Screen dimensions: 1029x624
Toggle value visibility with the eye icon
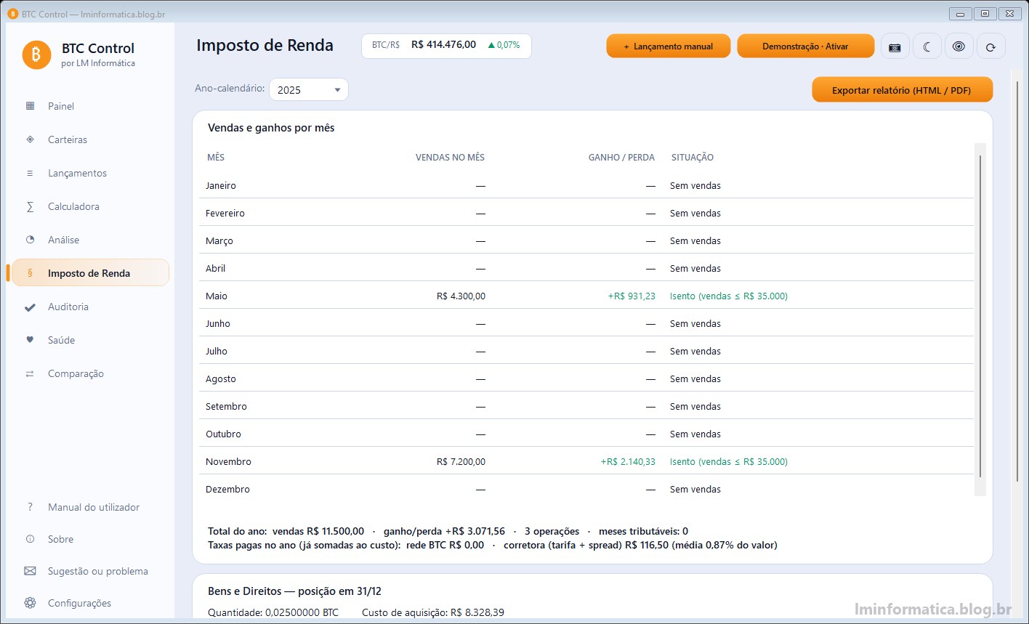click(959, 46)
